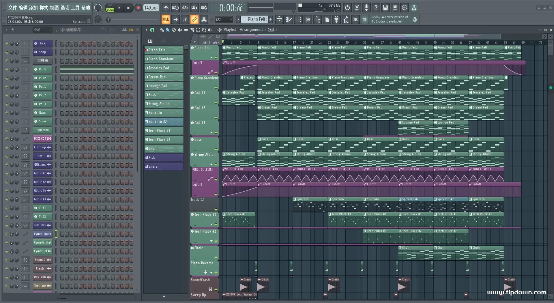This screenshot has height=303, width=554.
Task: Switch between PAT and SONG mode
Action: [x=110, y=8]
